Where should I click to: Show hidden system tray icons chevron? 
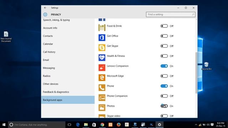tap(196, 125)
